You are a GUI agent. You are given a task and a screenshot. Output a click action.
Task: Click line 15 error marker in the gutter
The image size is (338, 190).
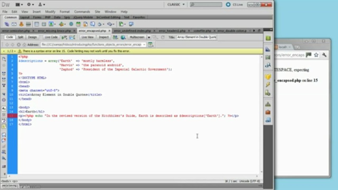[x=12, y=116]
